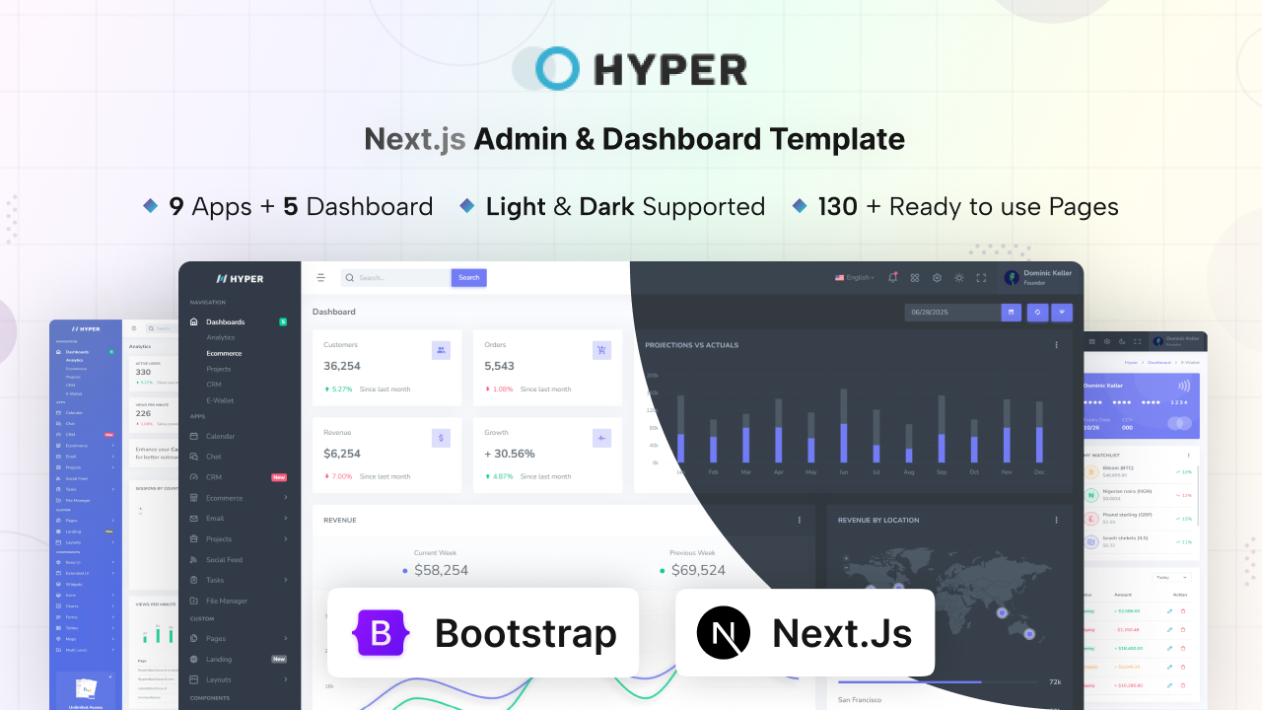1262x710 pixels.
Task: Click the Dashboards home icon in center sidebar
Action: 194,322
